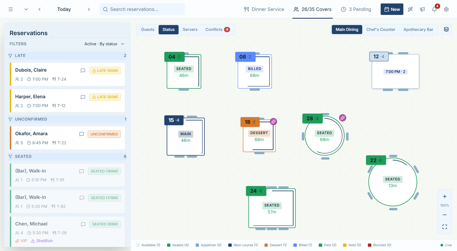
Task: Go to next day
Action: pyautogui.click(x=89, y=9)
